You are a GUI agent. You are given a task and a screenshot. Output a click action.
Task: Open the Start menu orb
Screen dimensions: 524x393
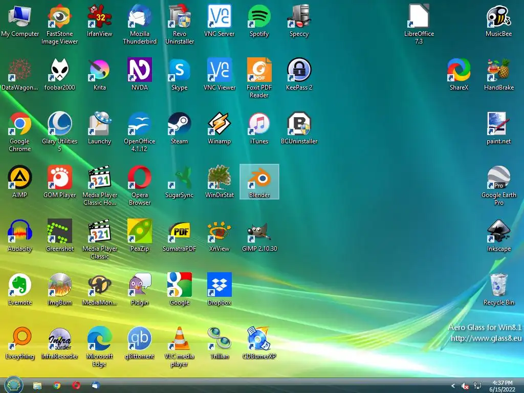[13, 385]
